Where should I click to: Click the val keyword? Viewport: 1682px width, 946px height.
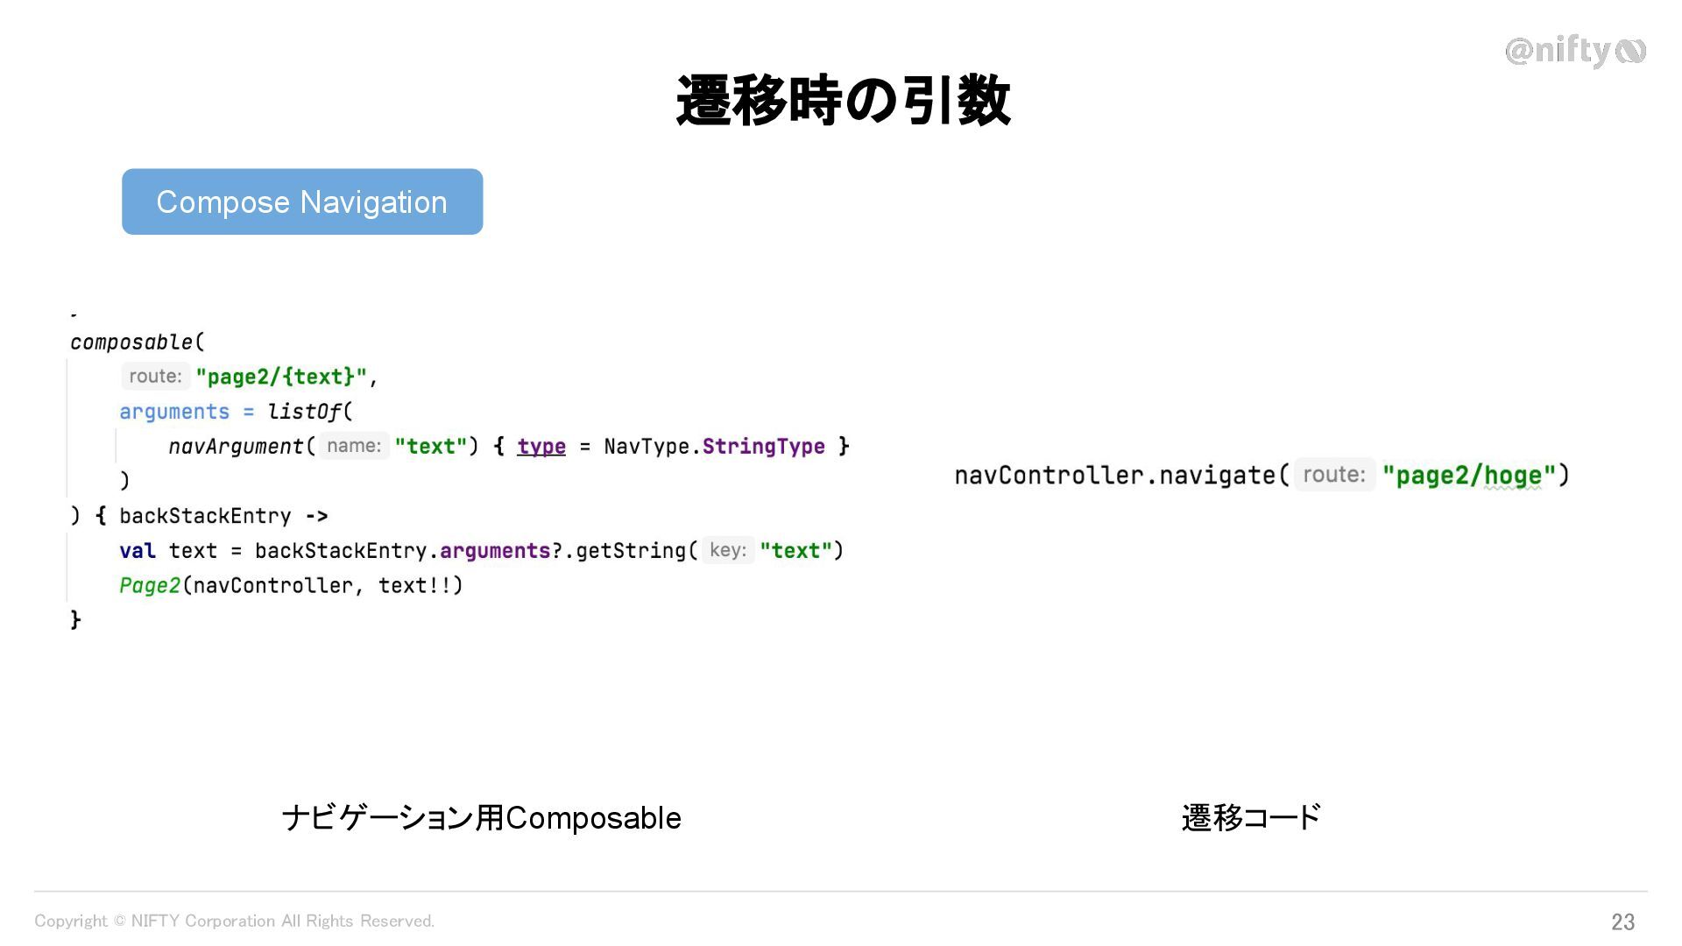point(138,551)
